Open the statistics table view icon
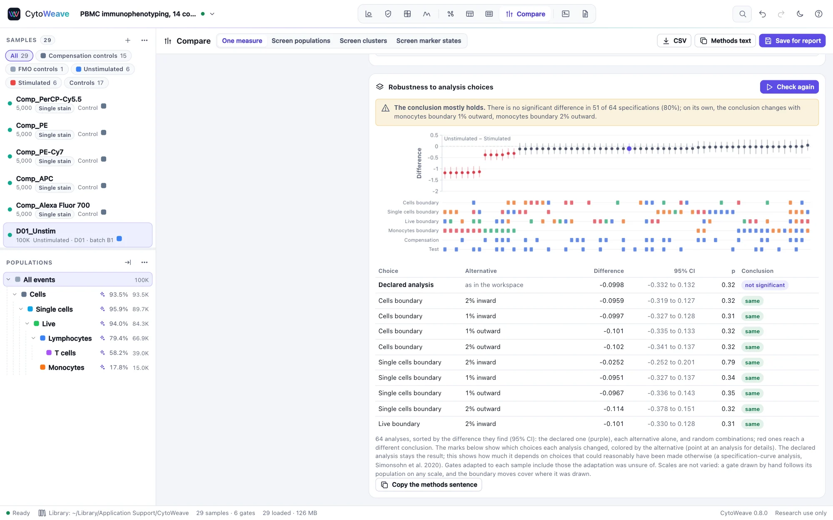 coord(470,14)
